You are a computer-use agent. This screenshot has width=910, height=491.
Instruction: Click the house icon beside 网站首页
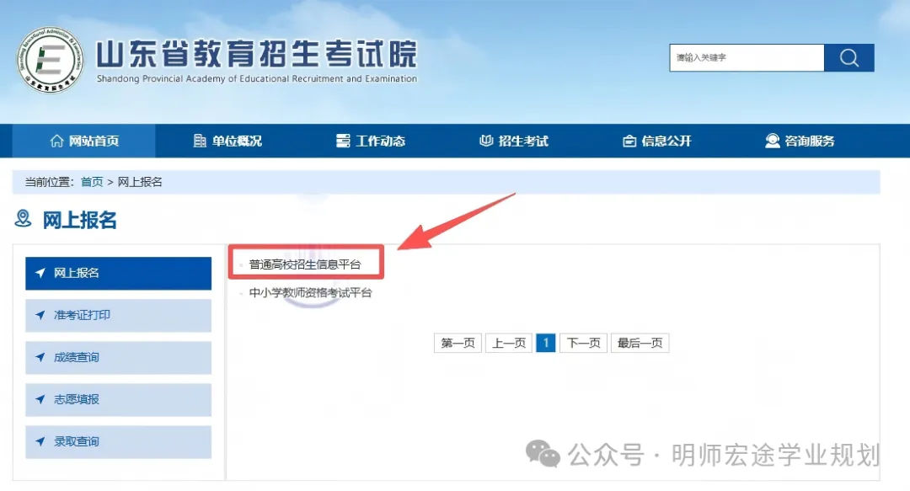(57, 141)
